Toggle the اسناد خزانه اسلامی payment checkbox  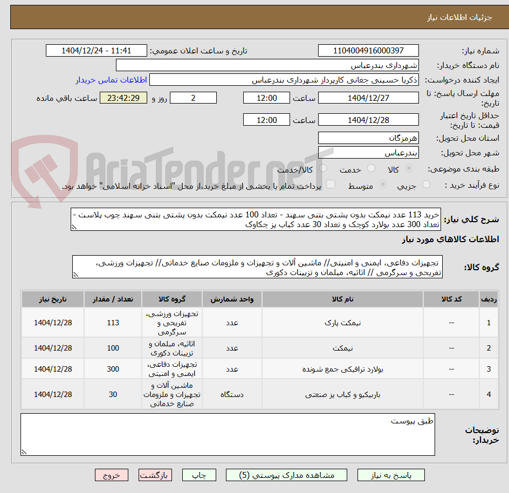click(x=331, y=184)
